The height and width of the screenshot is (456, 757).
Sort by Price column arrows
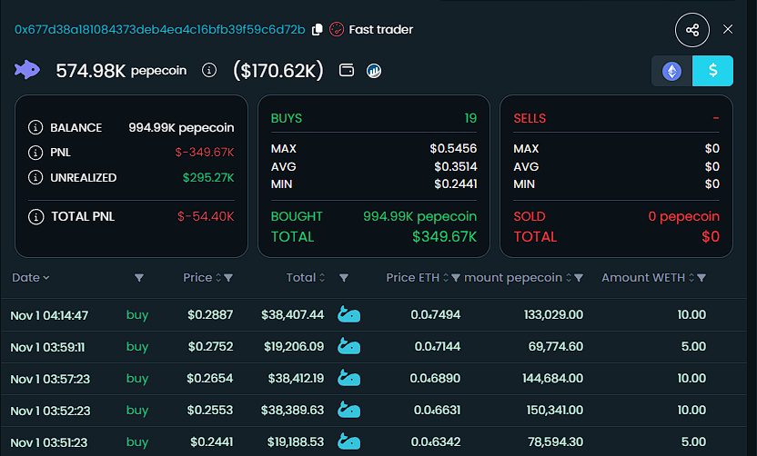[x=218, y=278]
